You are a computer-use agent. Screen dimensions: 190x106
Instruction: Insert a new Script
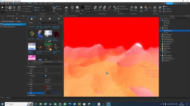click(166, 6)
